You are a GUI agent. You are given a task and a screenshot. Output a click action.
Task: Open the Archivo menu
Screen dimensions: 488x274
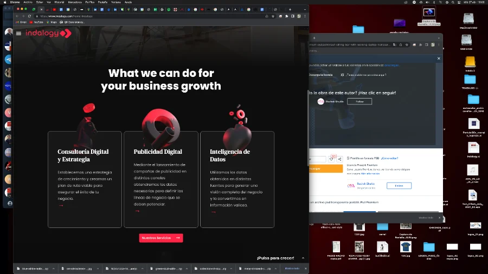[x=28, y=2]
